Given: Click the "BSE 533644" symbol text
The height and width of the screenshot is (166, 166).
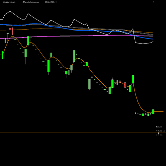Looking at the screenshot, I should coord(51,2).
